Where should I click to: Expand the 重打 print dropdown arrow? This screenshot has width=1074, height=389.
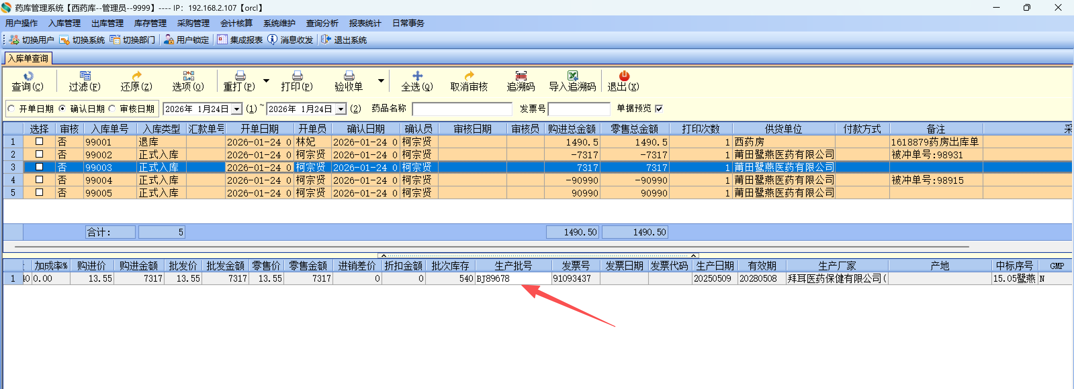point(266,81)
